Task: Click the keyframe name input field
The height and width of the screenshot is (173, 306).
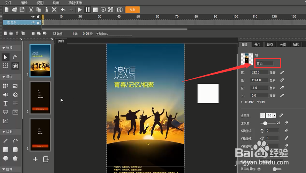Action: pyautogui.click(x=120, y=34)
